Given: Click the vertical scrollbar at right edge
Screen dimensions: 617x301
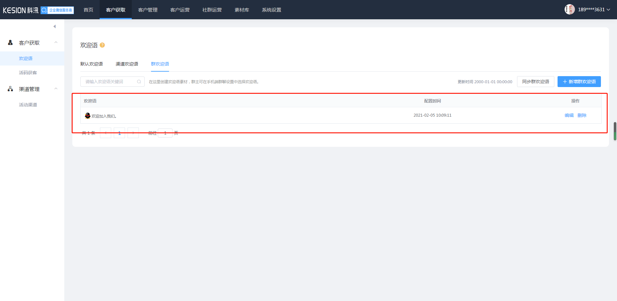Looking at the screenshot, I should (615, 131).
